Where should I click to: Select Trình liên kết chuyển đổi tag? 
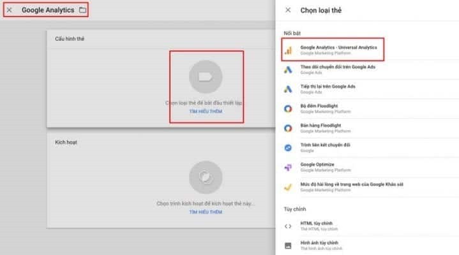coord(370,148)
